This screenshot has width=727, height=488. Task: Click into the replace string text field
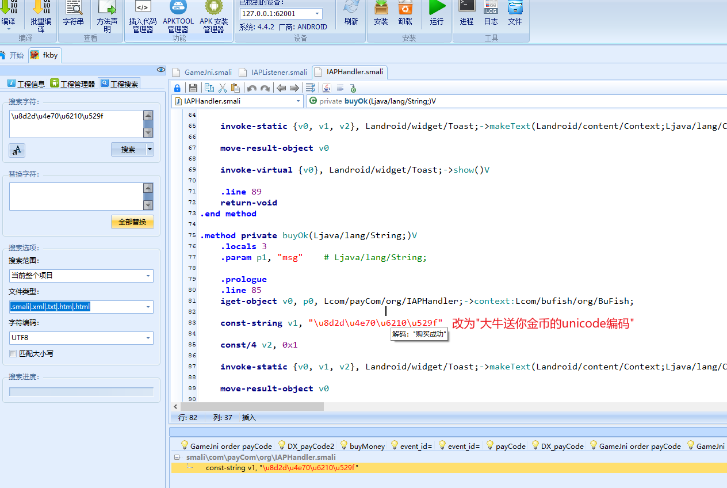click(75, 196)
